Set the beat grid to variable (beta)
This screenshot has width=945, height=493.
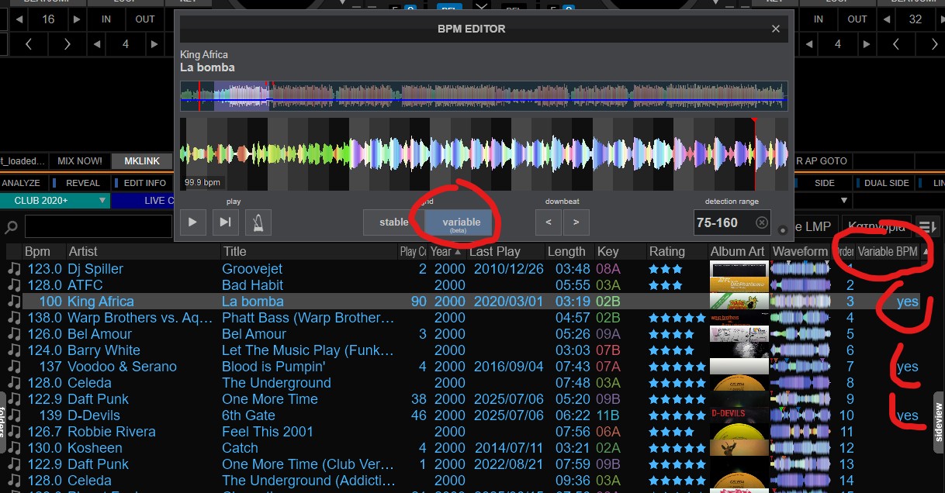tap(461, 222)
